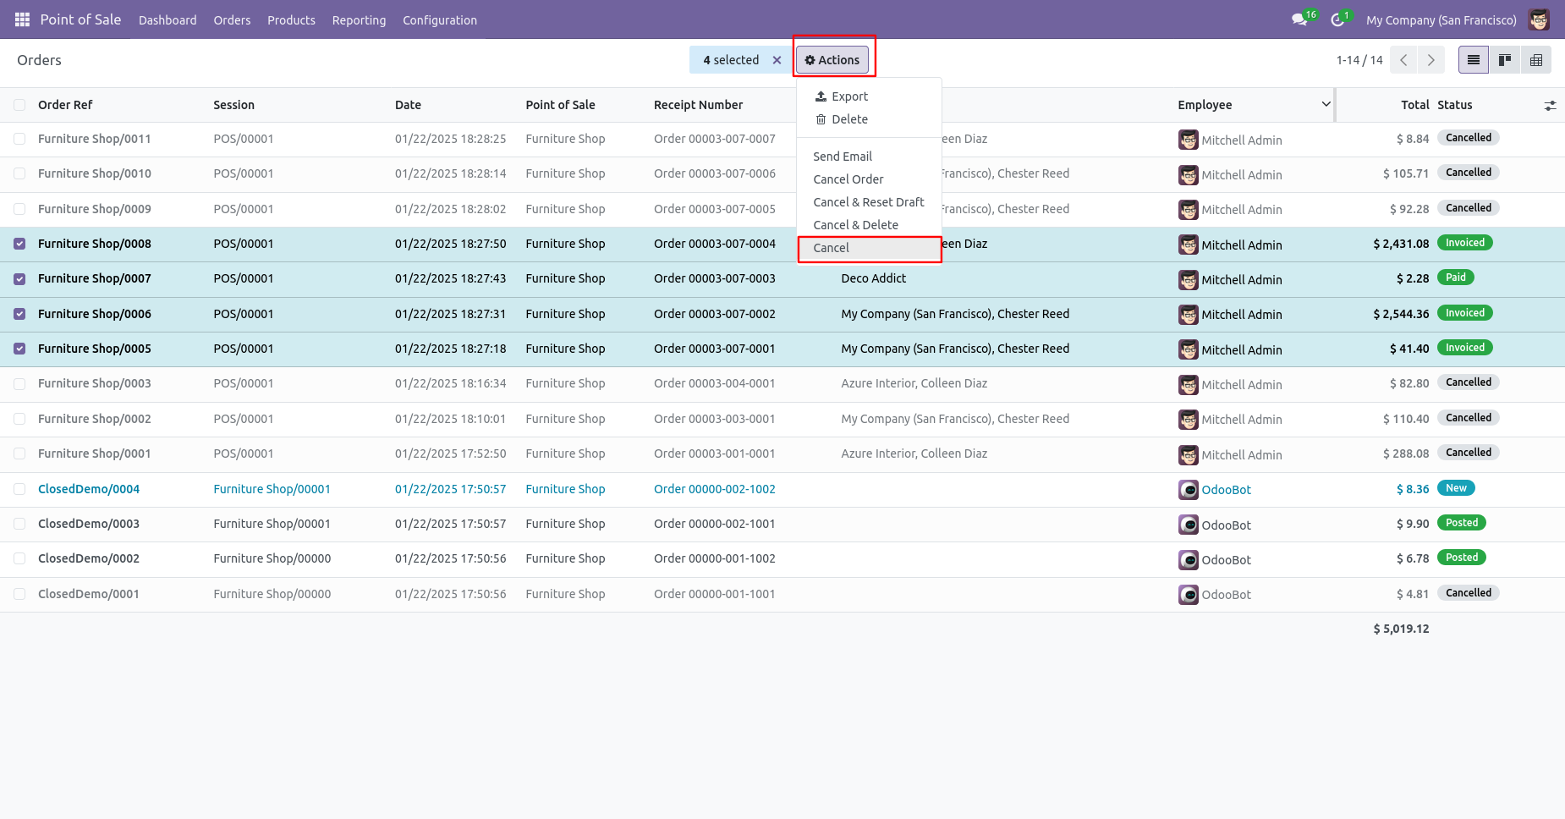Screen dimensions: 1565x819
Task: Sort by the Total column header
Action: click(x=1414, y=105)
